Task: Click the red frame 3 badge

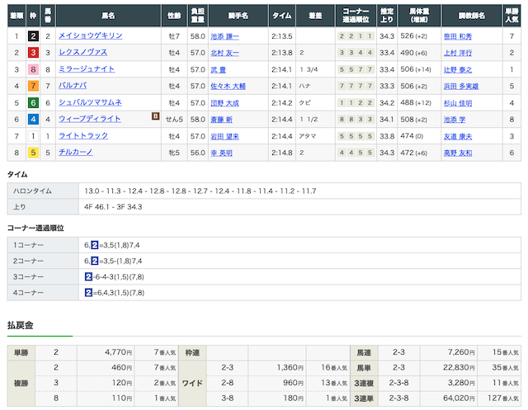Action: 32,53
